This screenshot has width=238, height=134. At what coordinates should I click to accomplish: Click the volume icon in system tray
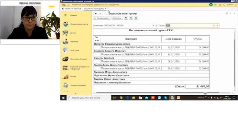pos(221,98)
